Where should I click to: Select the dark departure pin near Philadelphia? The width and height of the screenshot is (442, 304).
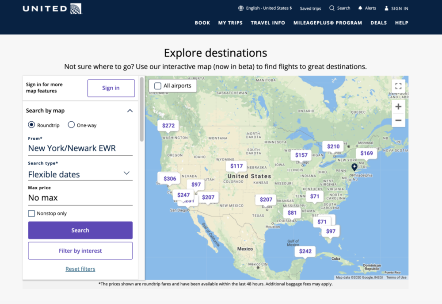click(354, 167)
